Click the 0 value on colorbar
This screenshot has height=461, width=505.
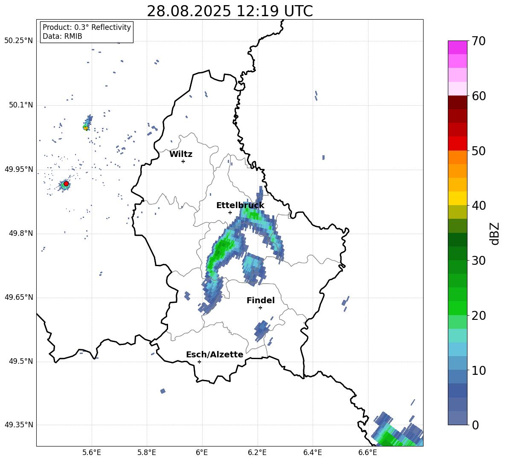[475, 425]
